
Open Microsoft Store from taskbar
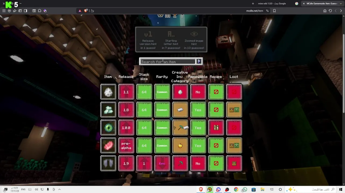[254, 190]
